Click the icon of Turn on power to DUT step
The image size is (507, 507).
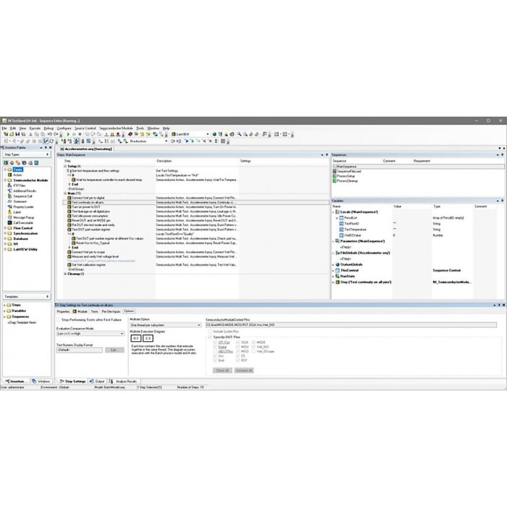[70, 207]
